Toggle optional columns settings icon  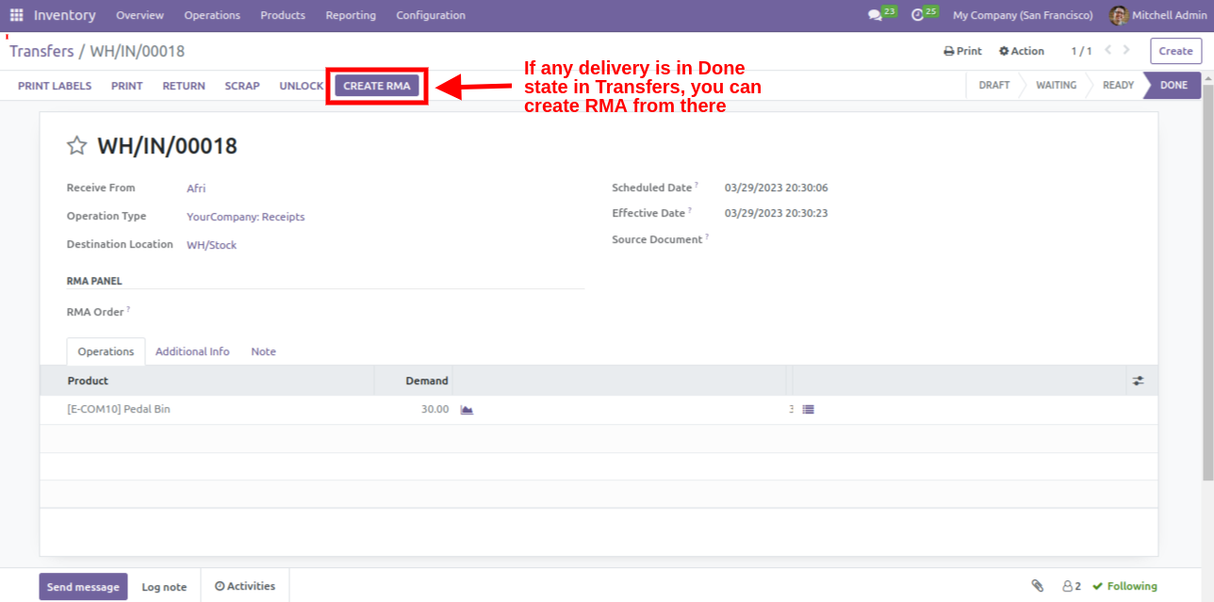1139,381
